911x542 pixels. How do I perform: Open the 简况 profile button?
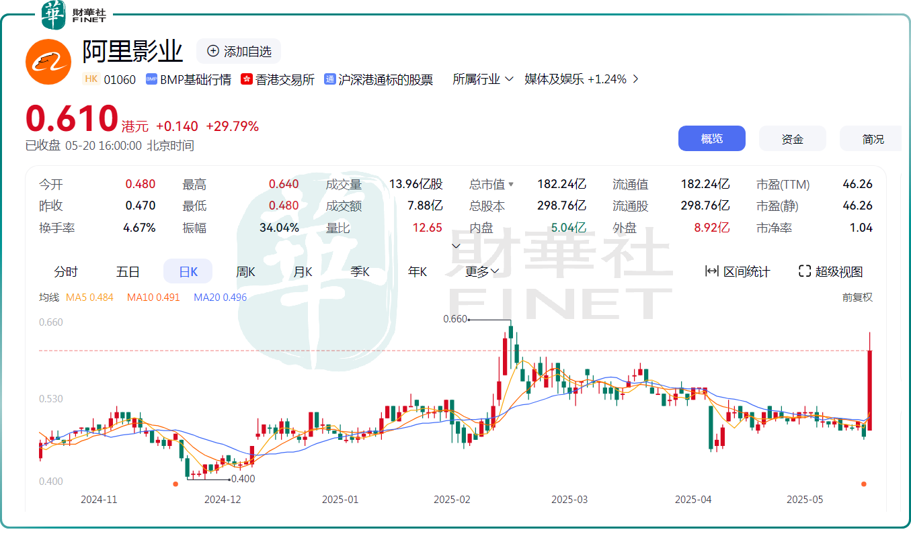pyautogui.click(x=871, y=138)
